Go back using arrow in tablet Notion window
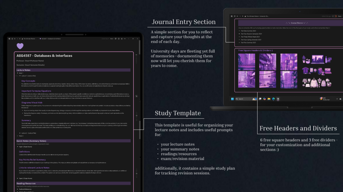Image resolution: width=343 pixels, height=192 pixels. click(x=15, y=39)
